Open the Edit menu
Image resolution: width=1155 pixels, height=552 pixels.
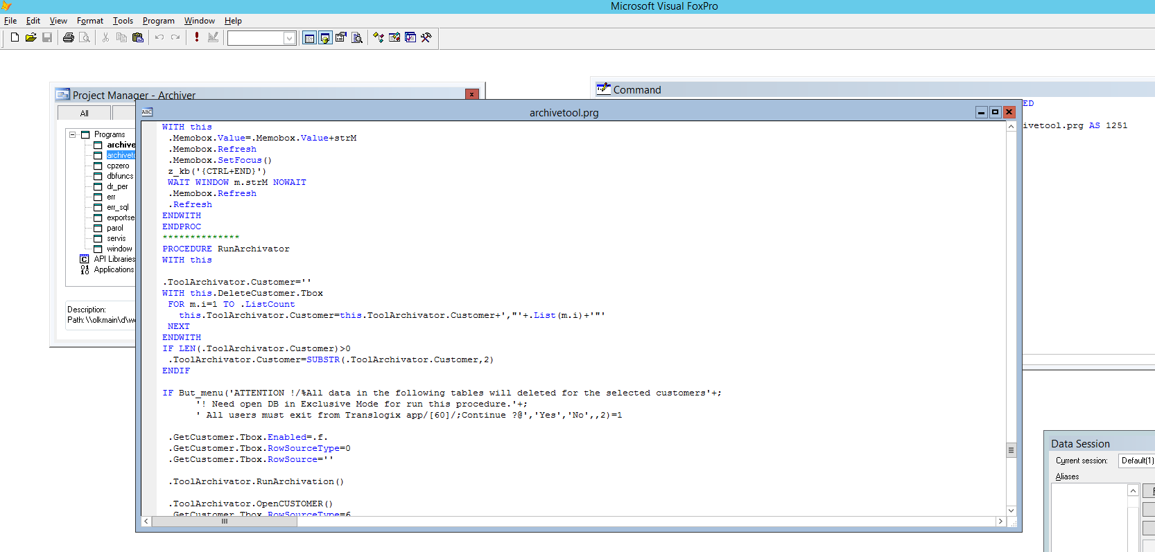coord(33,21)
